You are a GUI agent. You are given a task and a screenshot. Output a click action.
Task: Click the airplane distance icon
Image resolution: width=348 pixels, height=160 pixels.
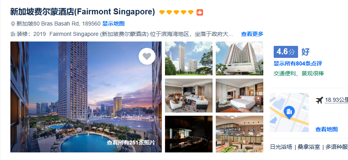319,100
